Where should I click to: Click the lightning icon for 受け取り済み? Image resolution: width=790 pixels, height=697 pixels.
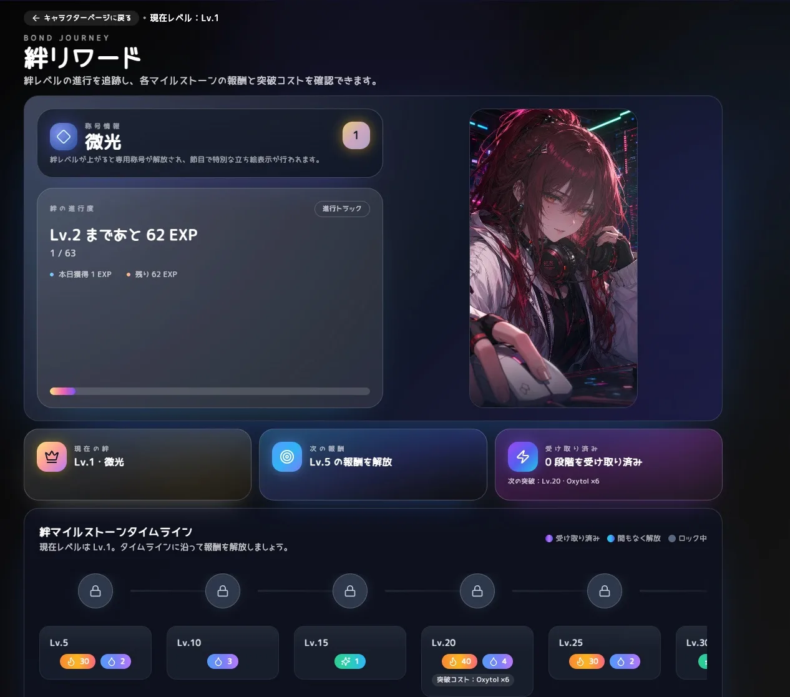click(x=523, y=457)
